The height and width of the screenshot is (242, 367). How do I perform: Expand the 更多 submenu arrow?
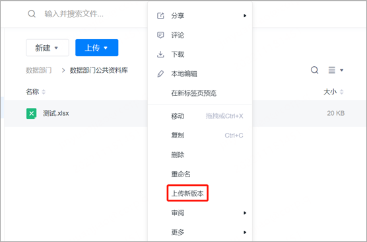tap(245, 232)
